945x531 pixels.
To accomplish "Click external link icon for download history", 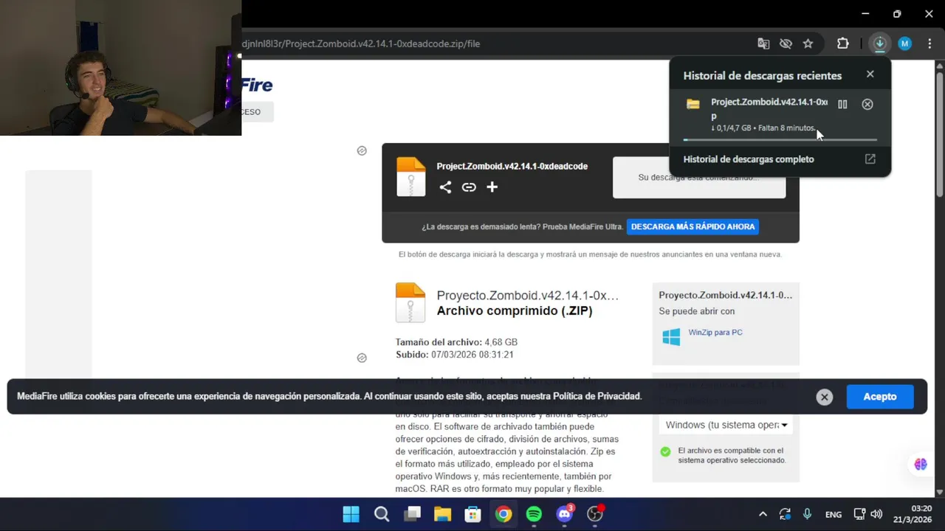I will pyautogui.click(x=870, y=159).
